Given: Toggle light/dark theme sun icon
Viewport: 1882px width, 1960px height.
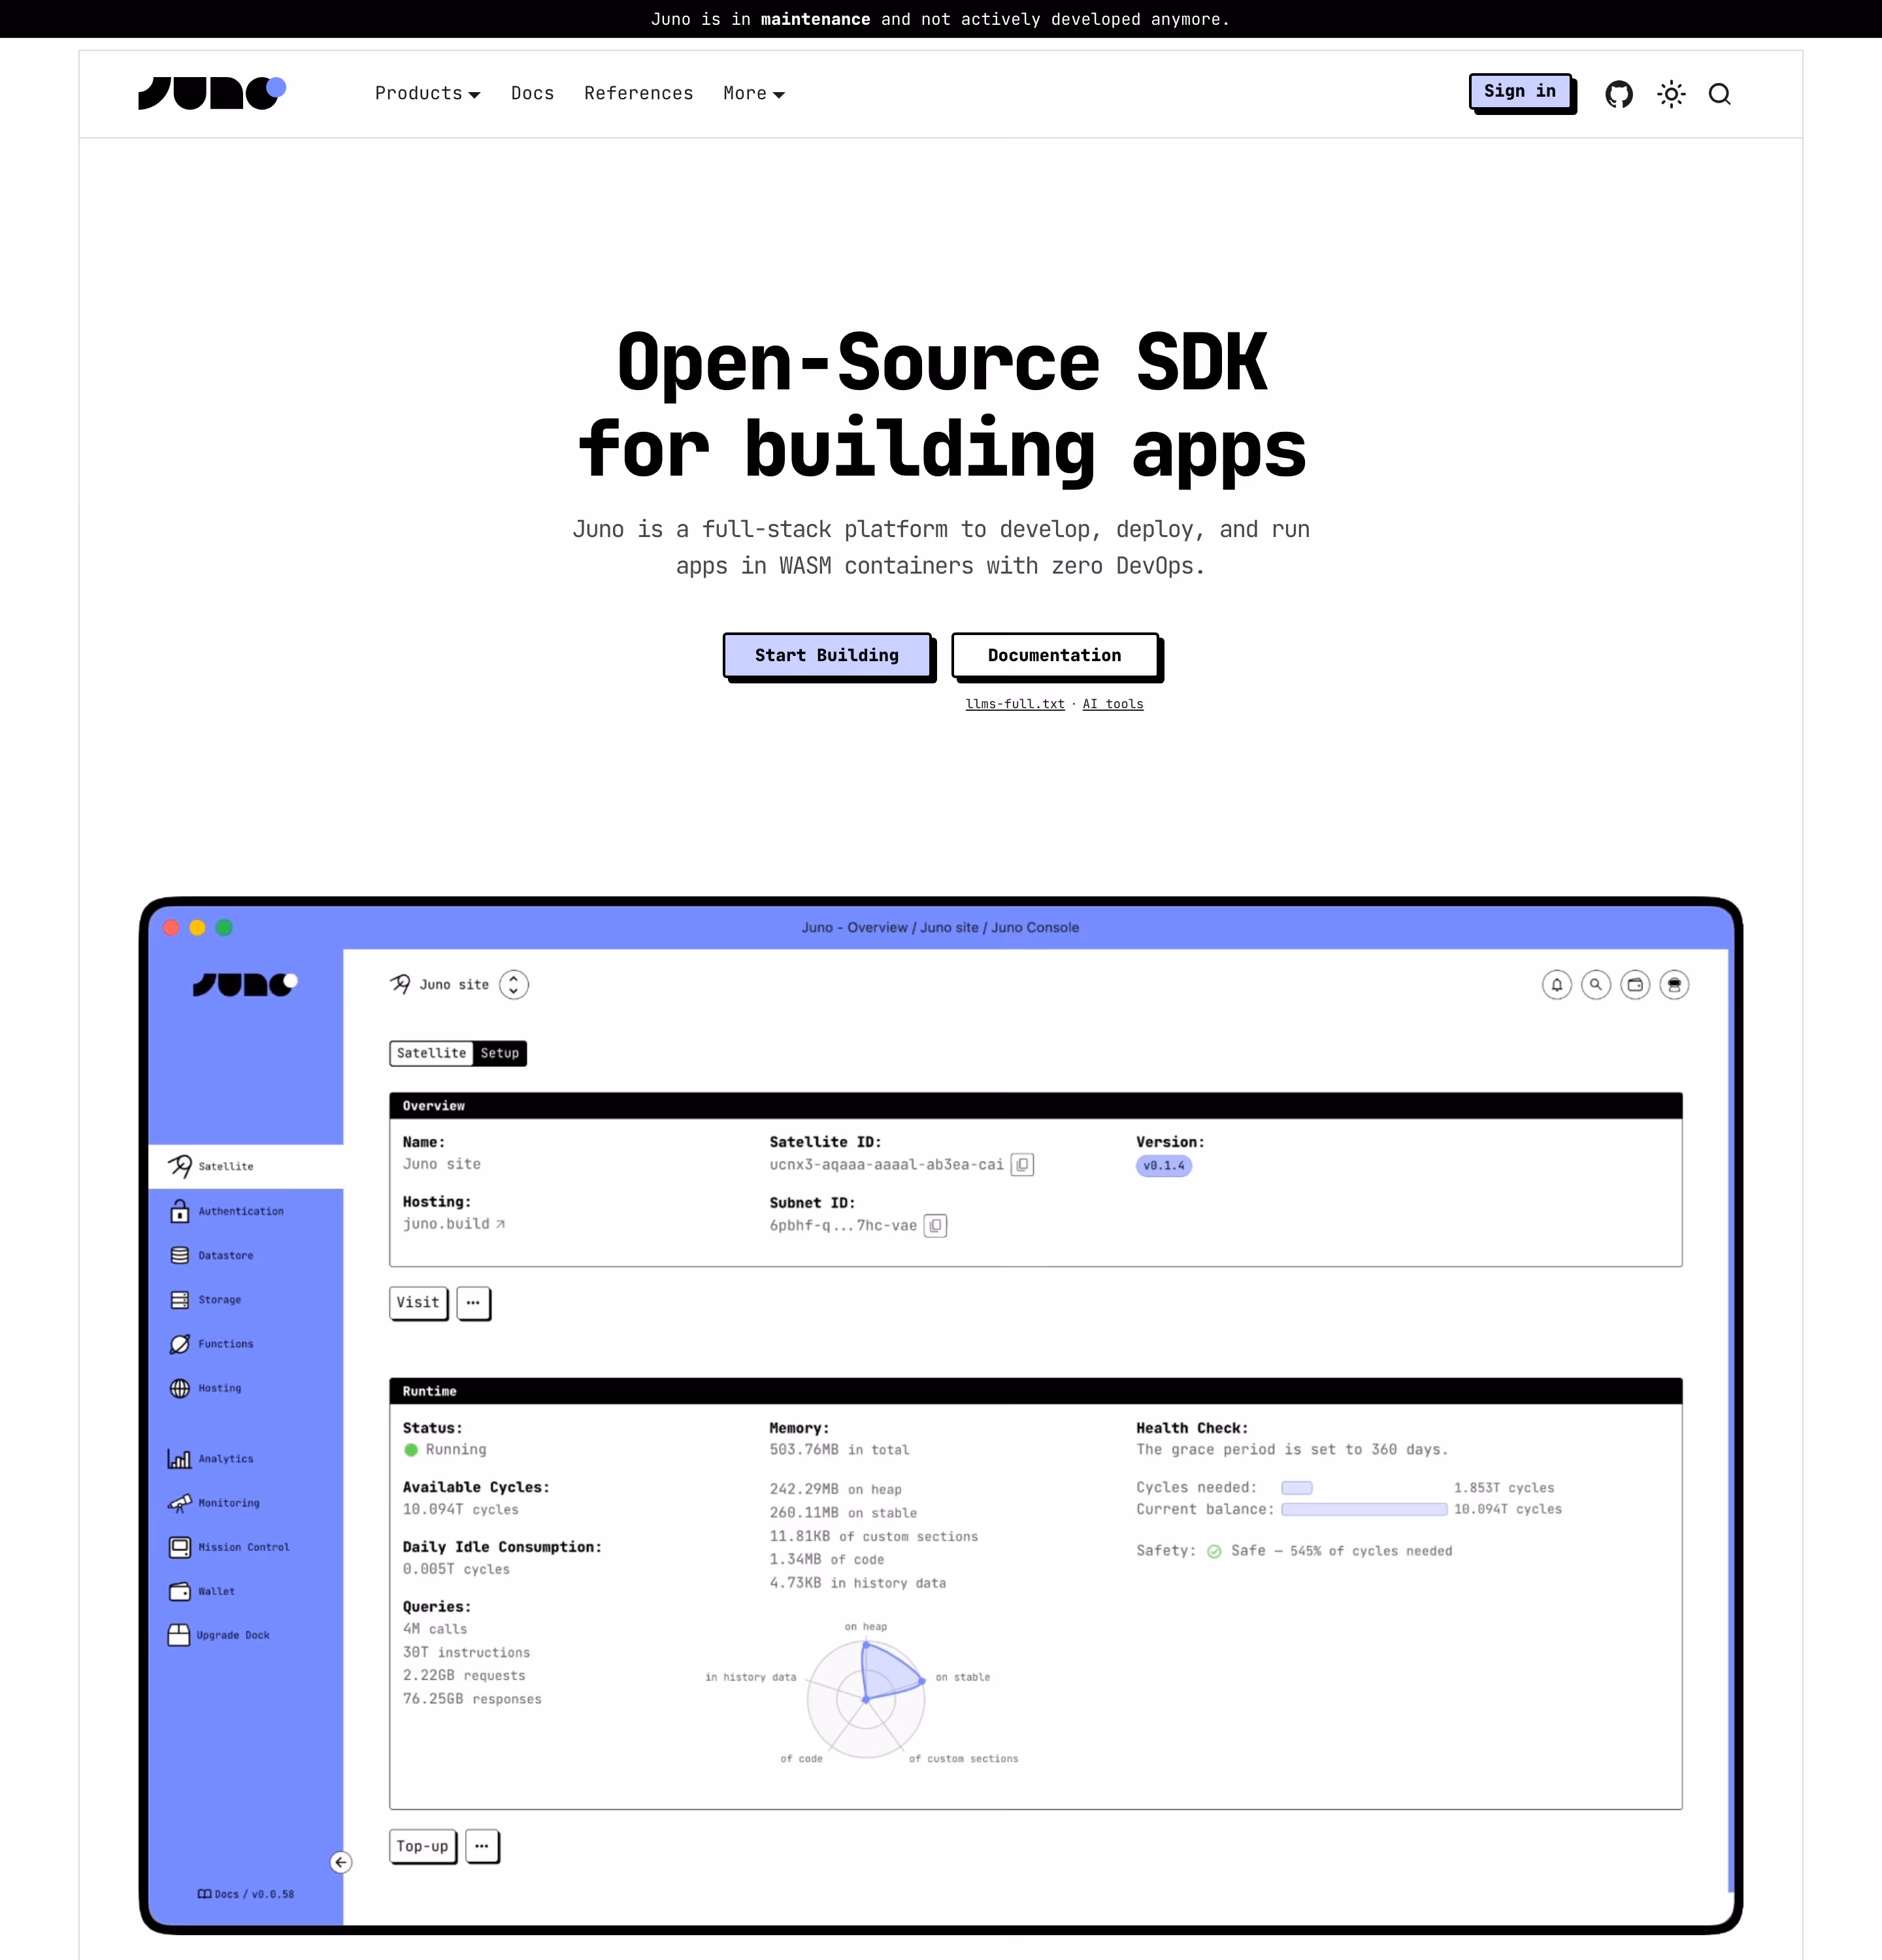Looking at the screenshot, I should pyautogui.click(x=1671, y=94).
